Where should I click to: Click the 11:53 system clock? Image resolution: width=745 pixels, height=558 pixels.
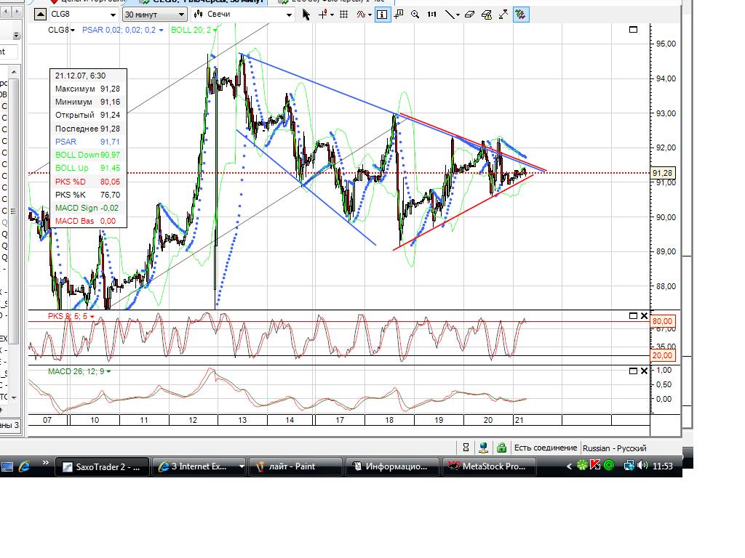tap(663, 466)
